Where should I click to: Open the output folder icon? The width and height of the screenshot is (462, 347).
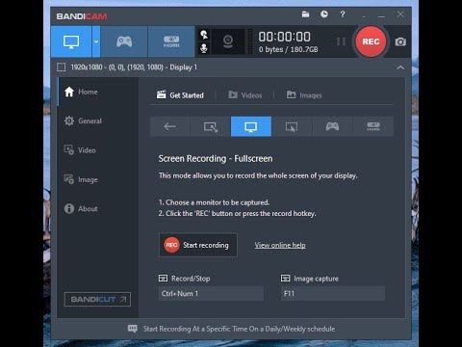pyautogui.click(x=305, y=14)
